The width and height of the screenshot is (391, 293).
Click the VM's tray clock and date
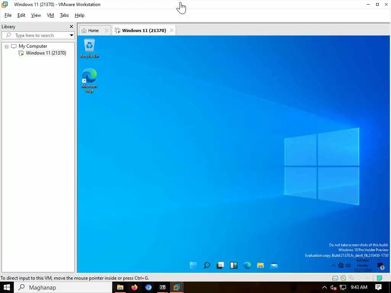point(363,266)
